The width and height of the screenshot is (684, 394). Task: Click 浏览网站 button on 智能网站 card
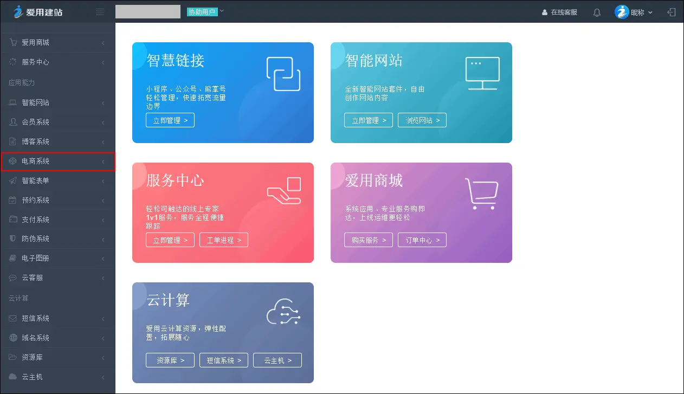click(x=422, y=120)
